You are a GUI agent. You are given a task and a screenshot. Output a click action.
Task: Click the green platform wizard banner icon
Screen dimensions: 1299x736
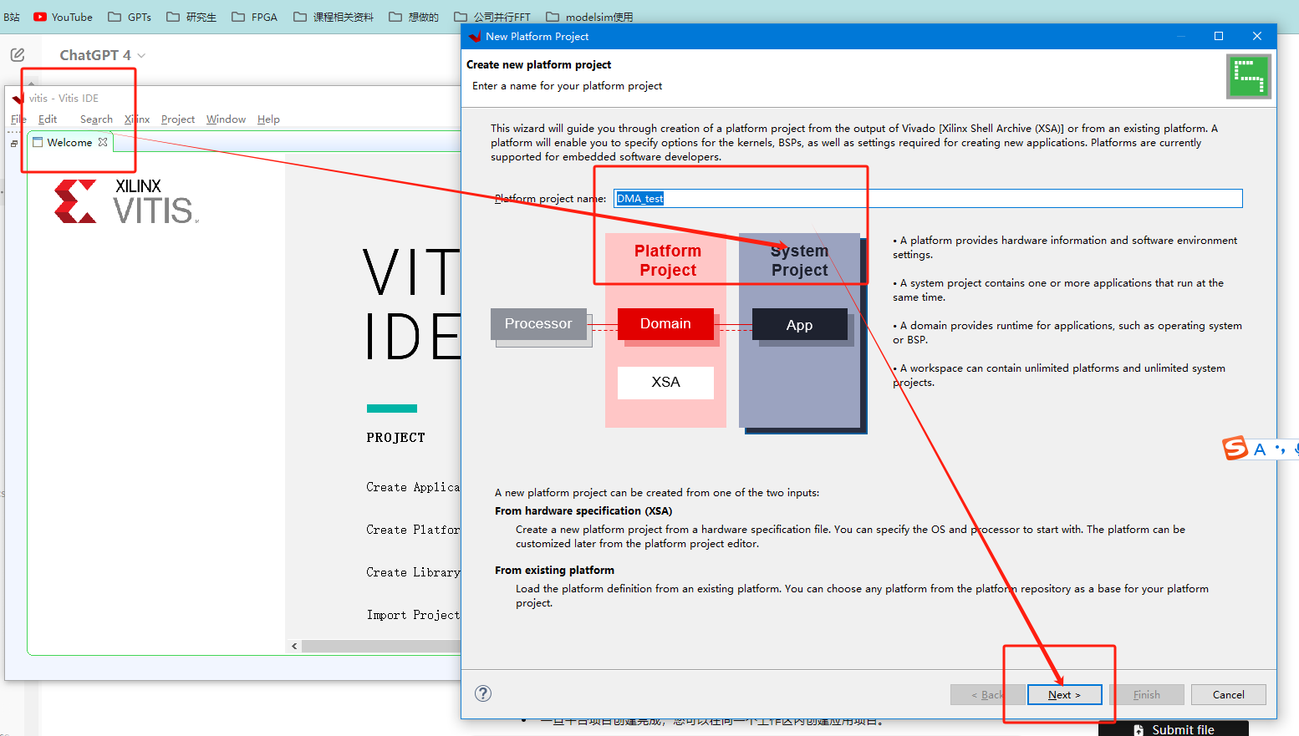point(1249,77)
